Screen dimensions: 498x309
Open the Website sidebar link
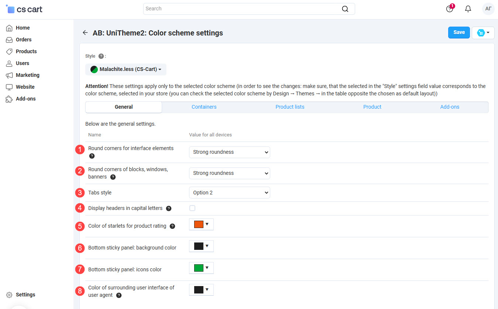25,87
